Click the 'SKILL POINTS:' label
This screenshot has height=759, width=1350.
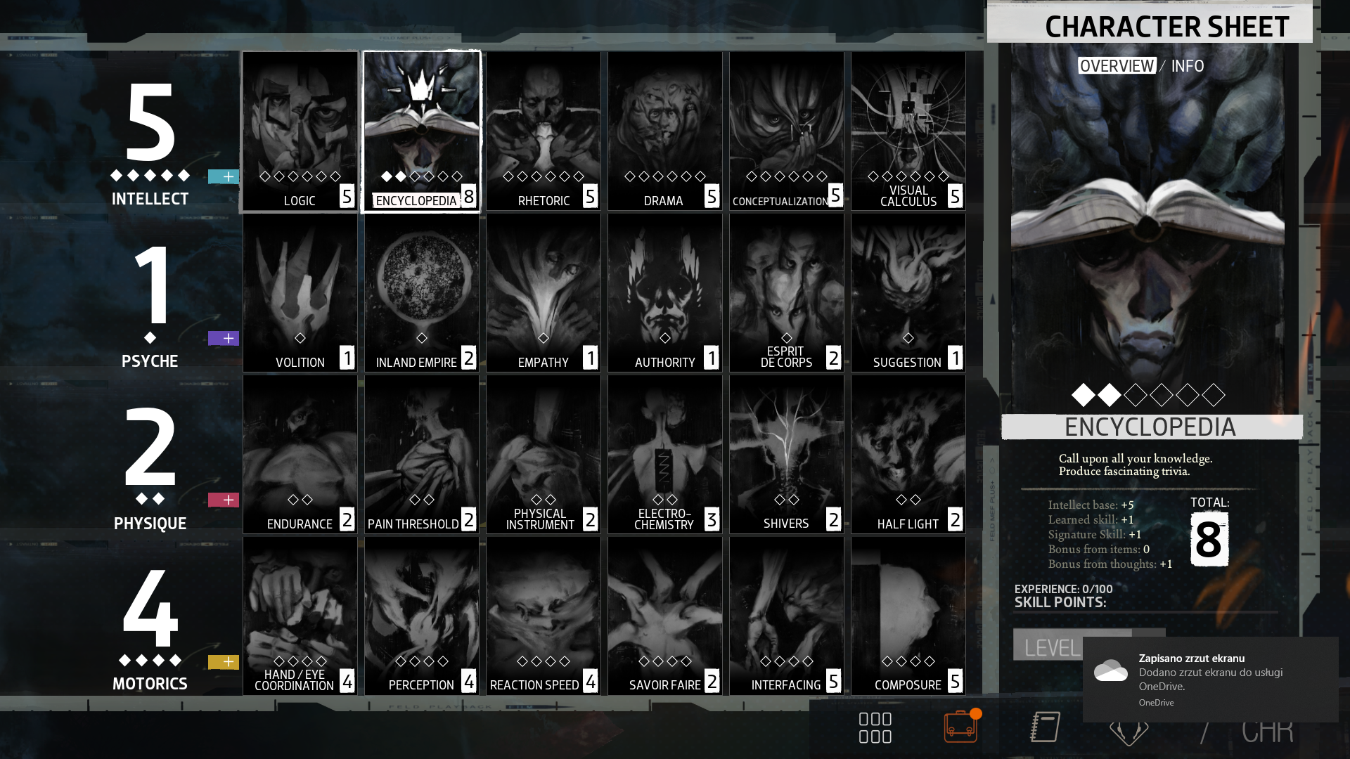coord(1060,602)
